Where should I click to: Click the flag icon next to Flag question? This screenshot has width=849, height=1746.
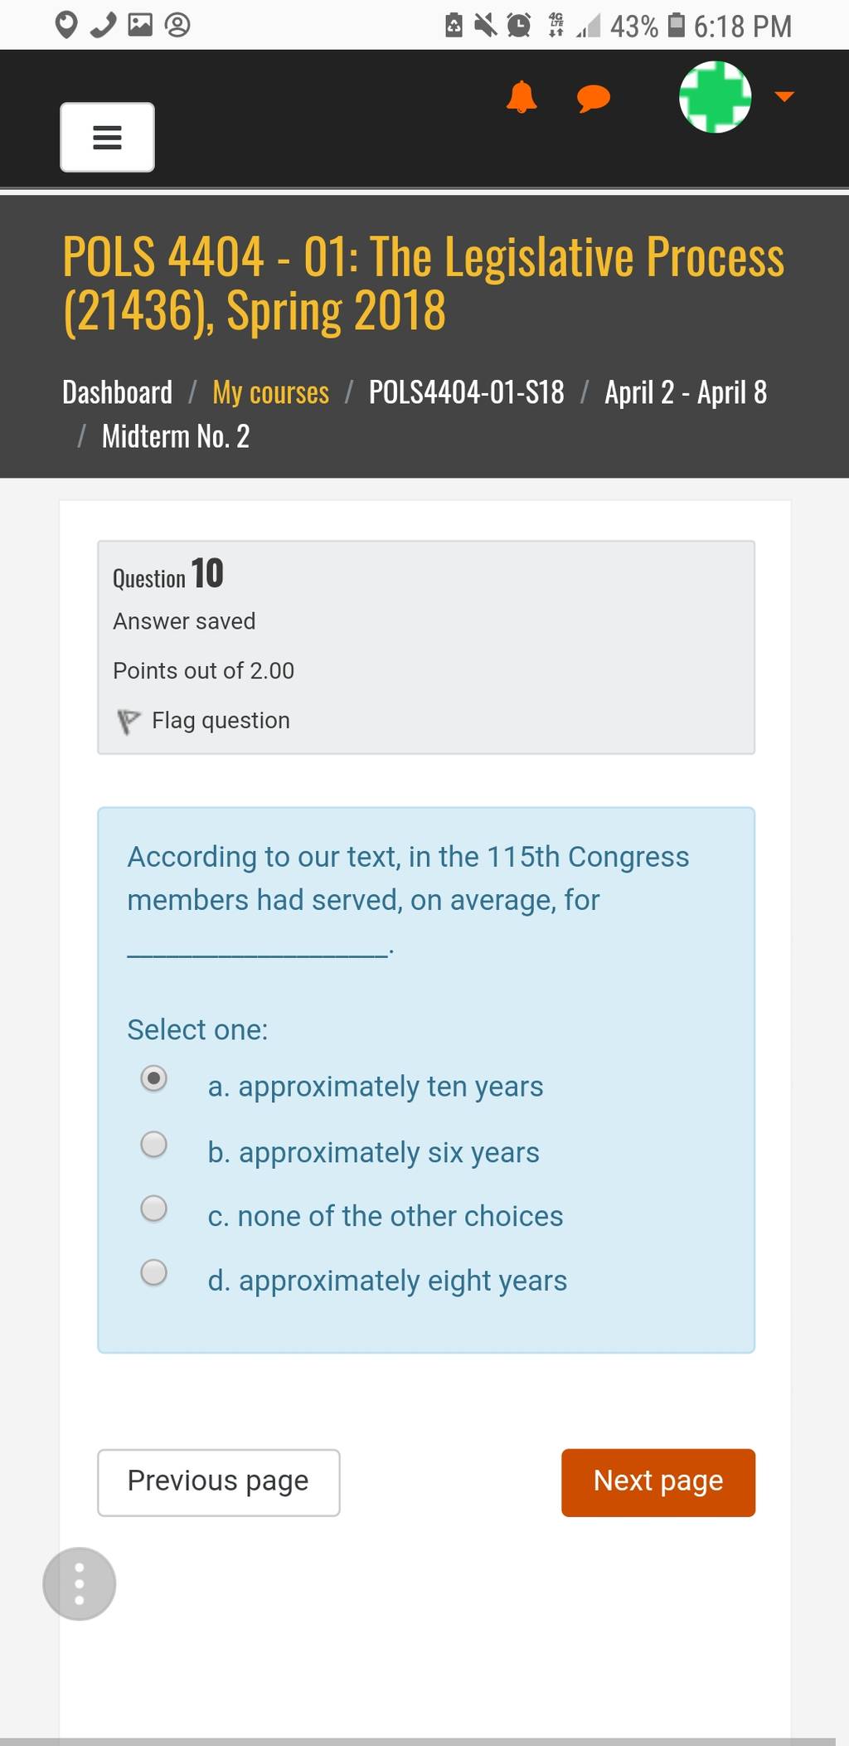click(128, 721)
